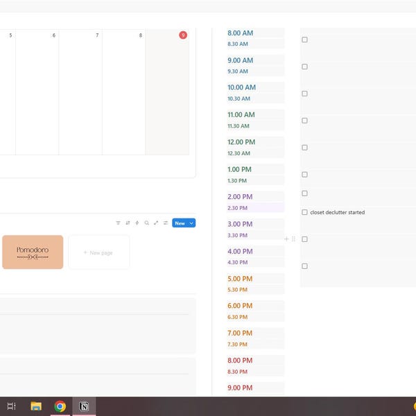Check the box next to add-block handle

point(304,239)
